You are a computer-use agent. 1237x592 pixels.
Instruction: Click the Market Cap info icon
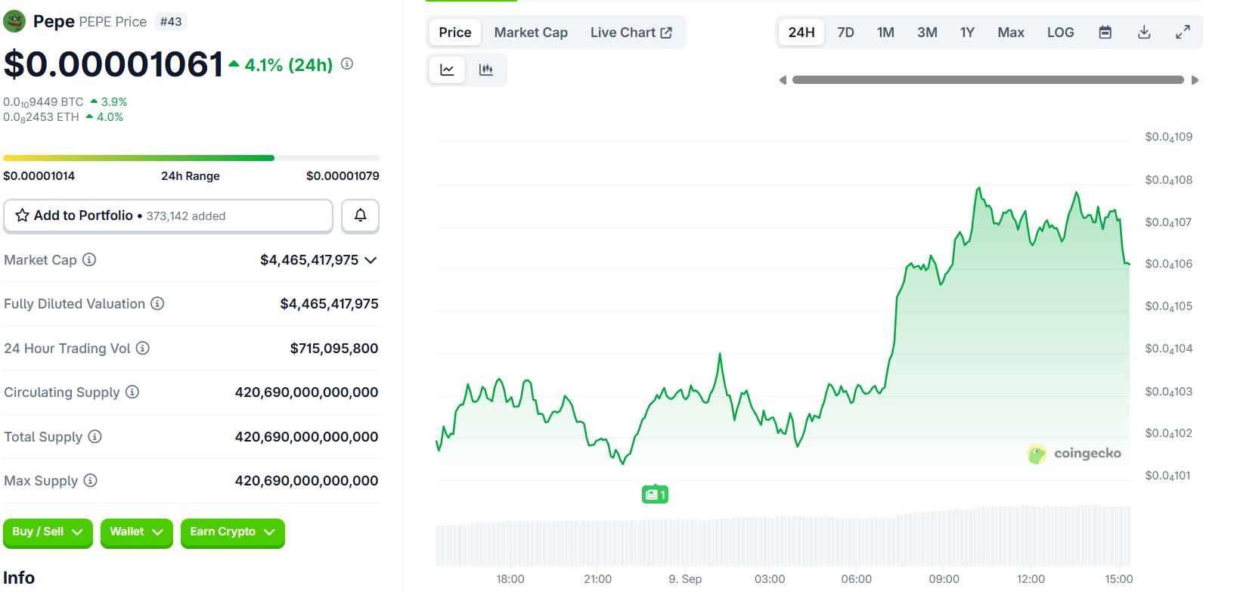point(89,259)
